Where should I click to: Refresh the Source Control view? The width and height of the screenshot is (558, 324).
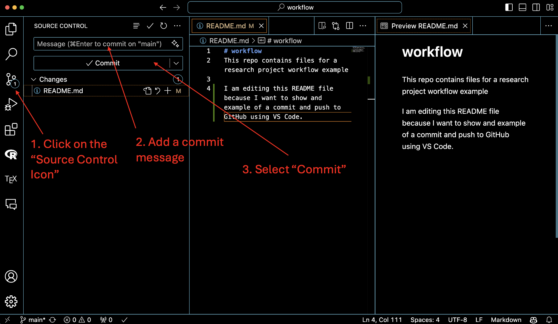coord(164,26)
